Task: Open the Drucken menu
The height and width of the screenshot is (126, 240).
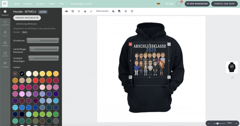Action: point(40,4)
